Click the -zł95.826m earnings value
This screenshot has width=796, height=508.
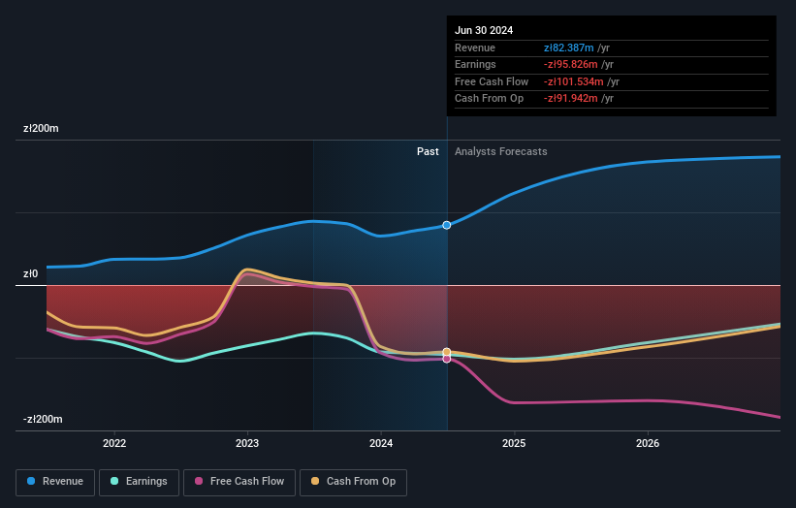(571, 64)
